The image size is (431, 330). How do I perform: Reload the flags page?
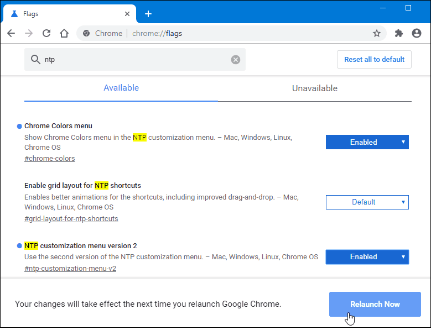point(46,33)
